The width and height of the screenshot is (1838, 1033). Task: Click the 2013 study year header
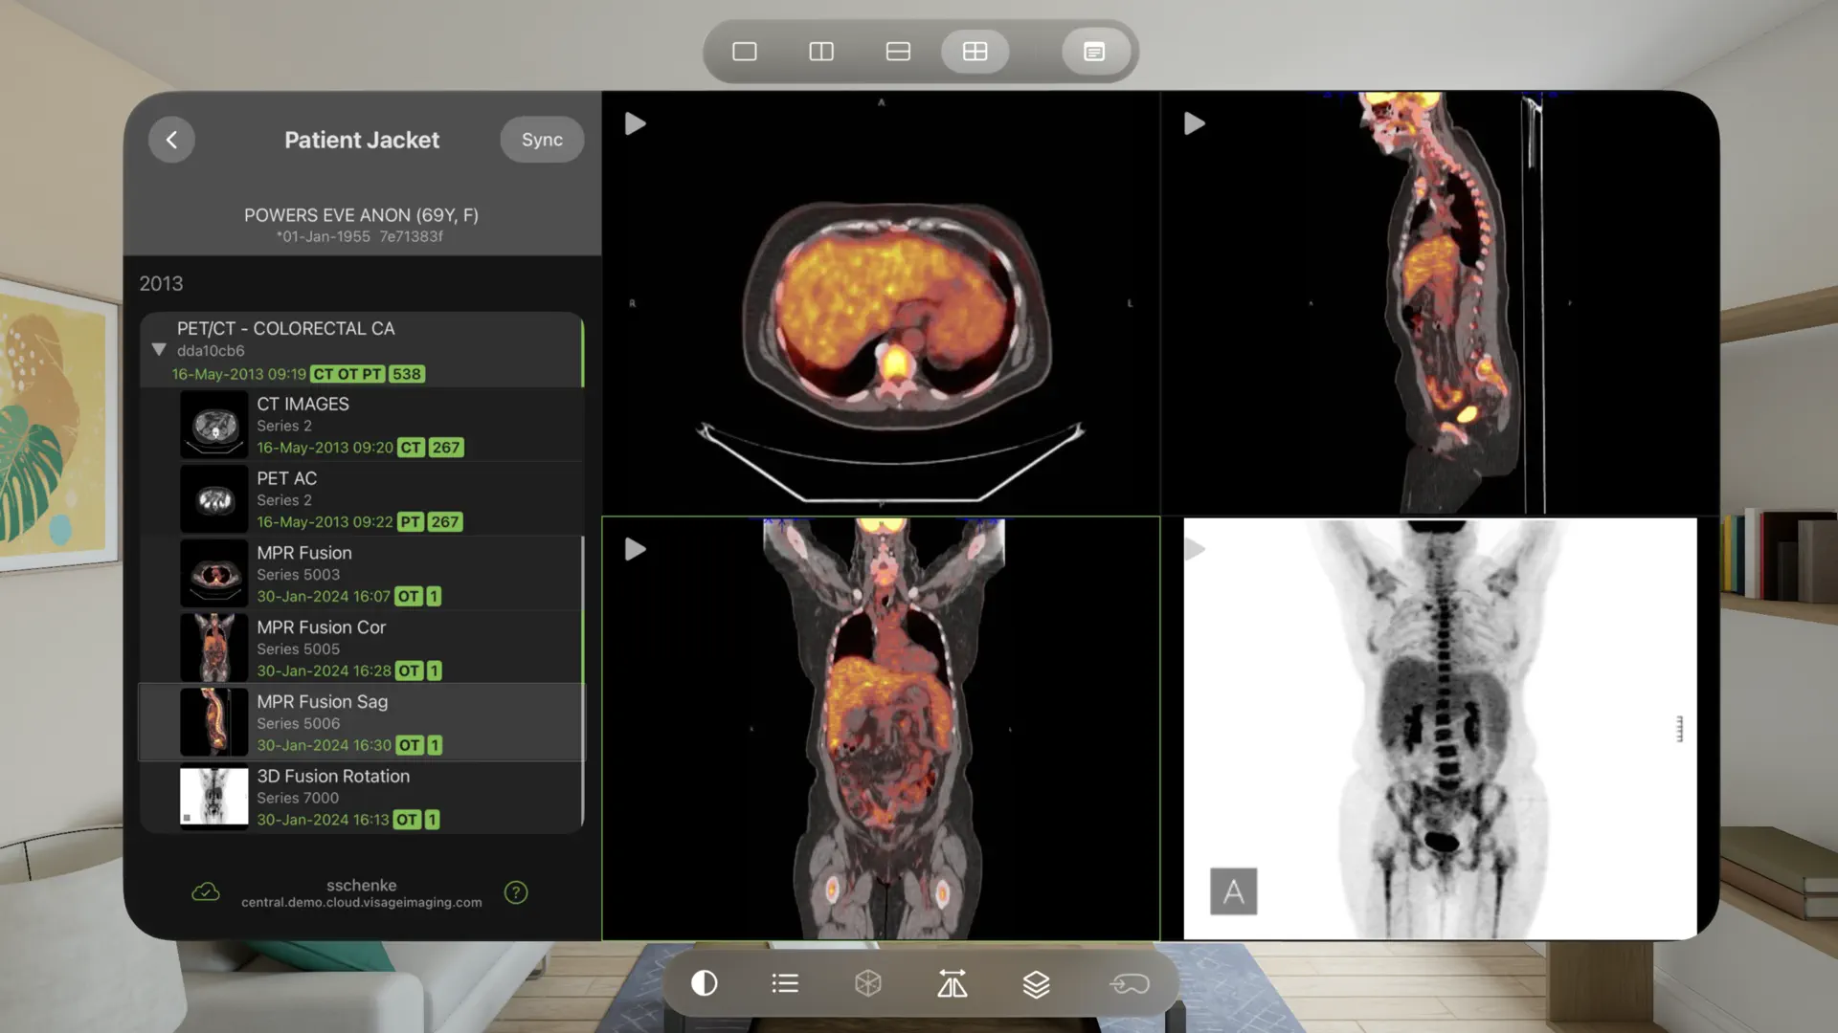161,283
